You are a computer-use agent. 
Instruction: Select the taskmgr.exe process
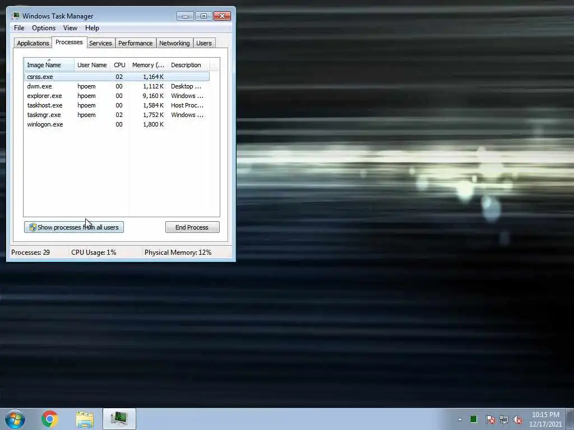117,115
